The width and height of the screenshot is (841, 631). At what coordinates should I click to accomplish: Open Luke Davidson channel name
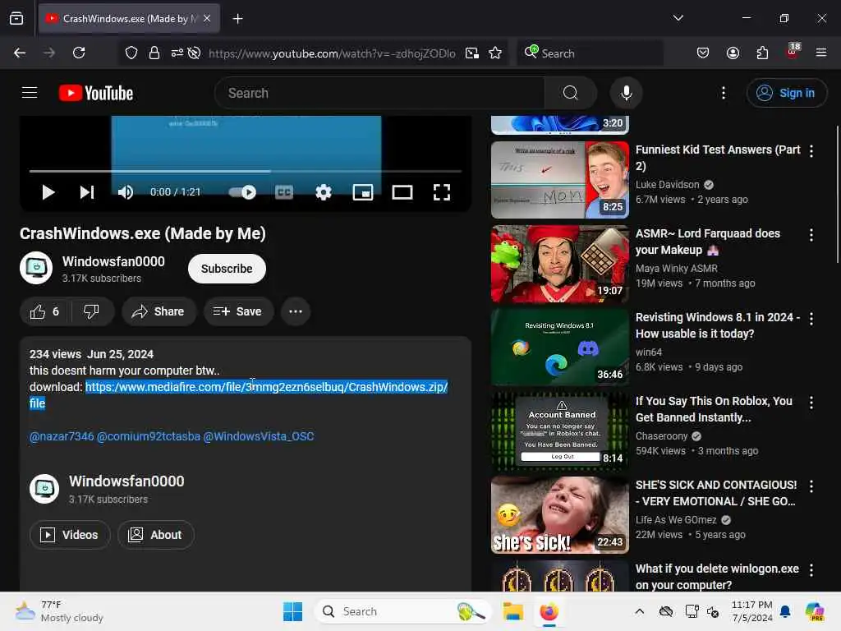pos(667,185)
